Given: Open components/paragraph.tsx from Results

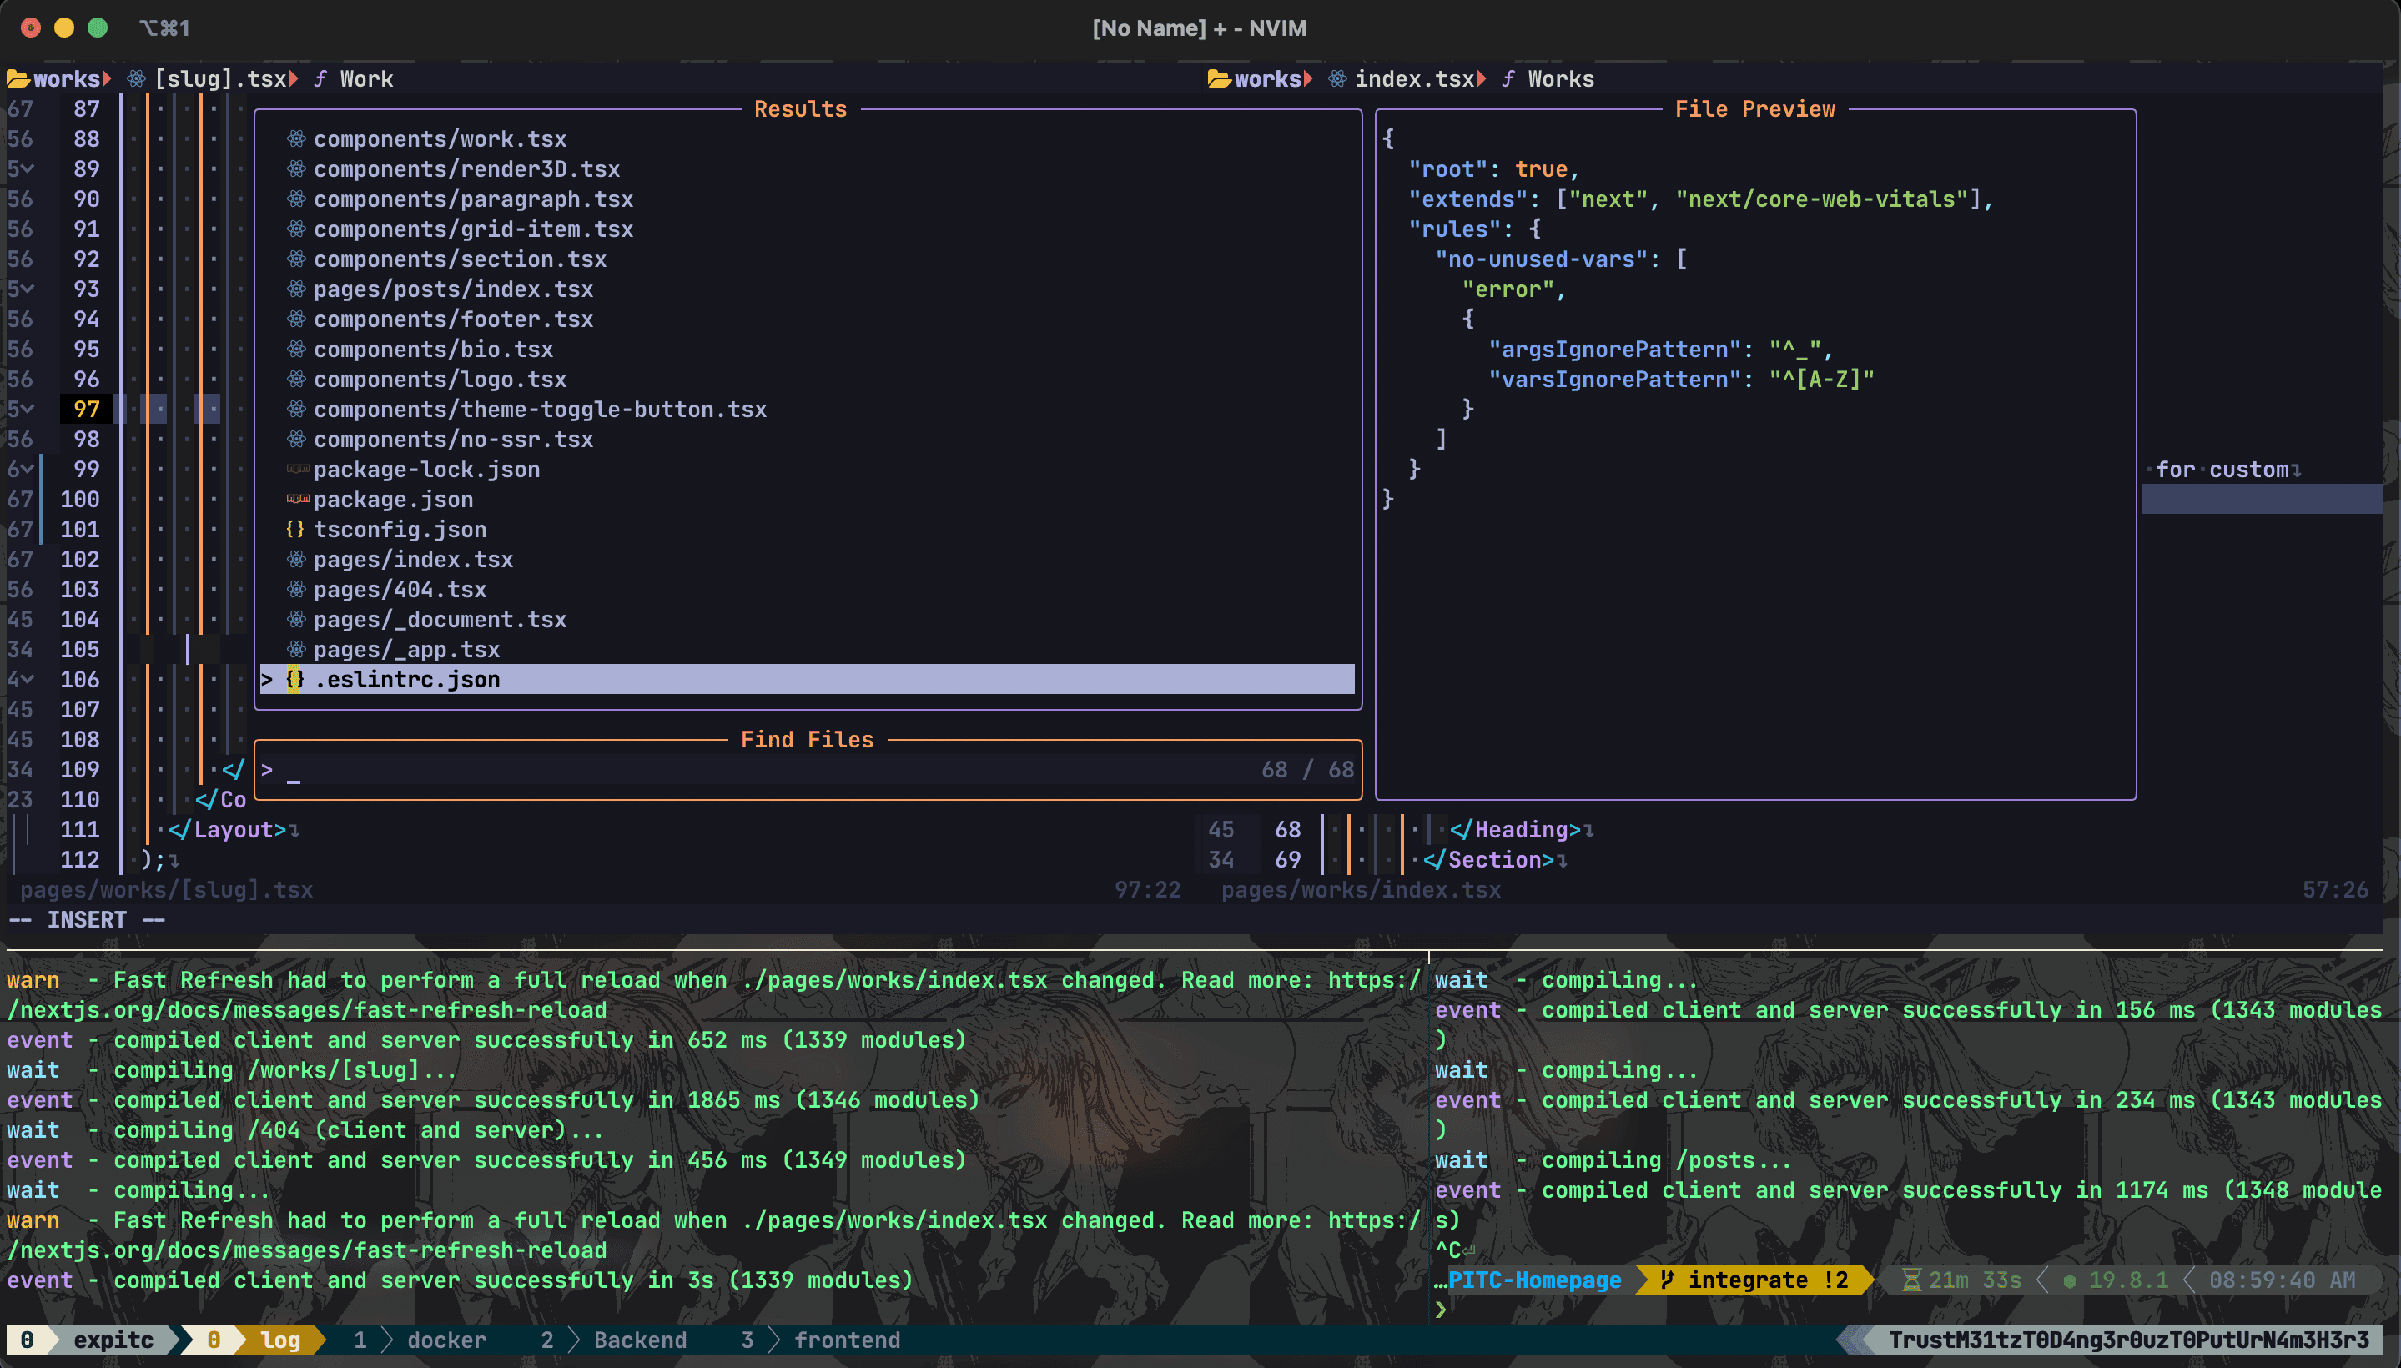Looking at the screenshot, I should 474,199.
